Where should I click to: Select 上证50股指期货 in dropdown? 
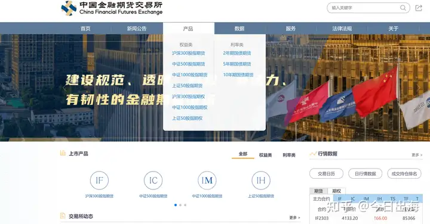coord(188,86)
